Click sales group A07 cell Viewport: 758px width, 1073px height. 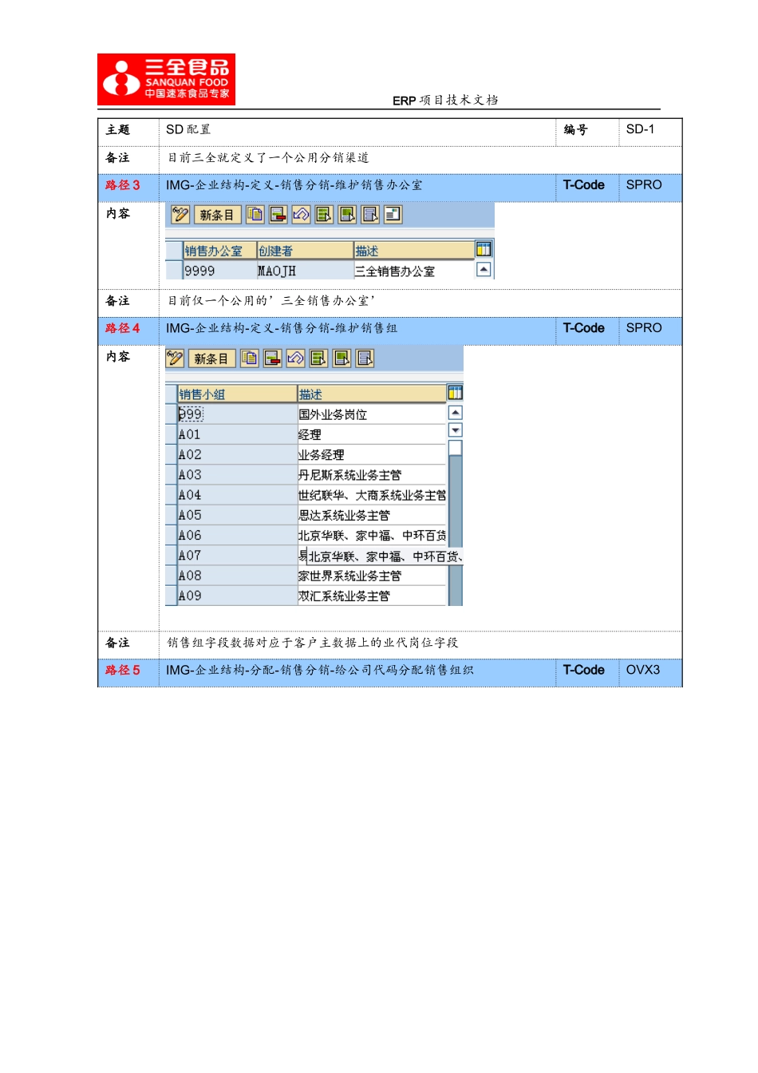(x=237, y=555)
